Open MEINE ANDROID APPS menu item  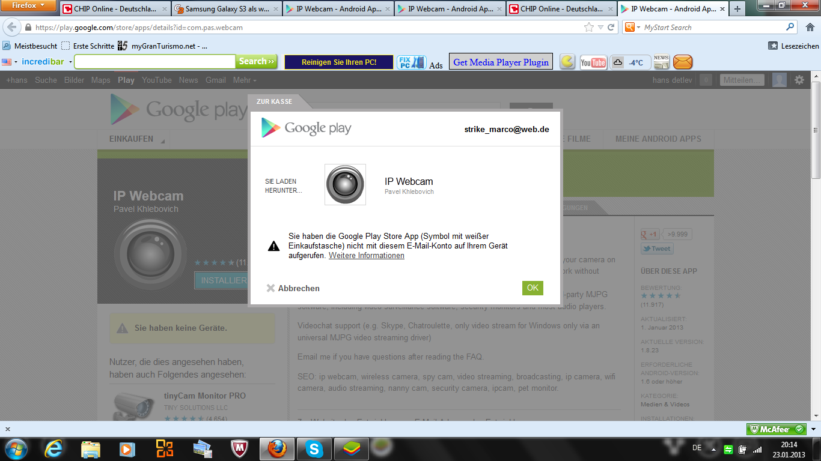(x=658, y=139)
